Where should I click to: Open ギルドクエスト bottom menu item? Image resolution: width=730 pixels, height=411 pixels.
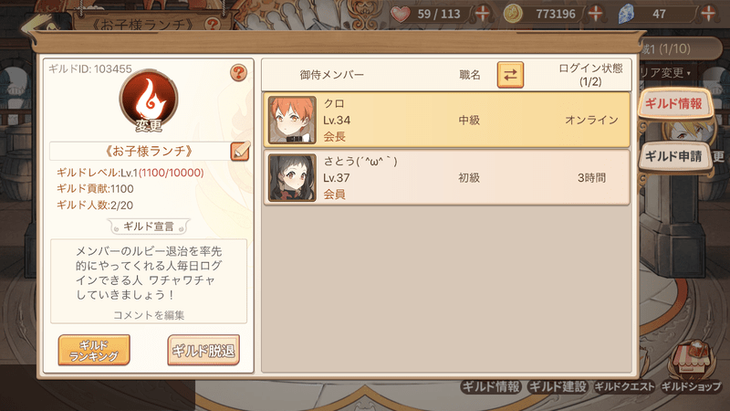624,386
